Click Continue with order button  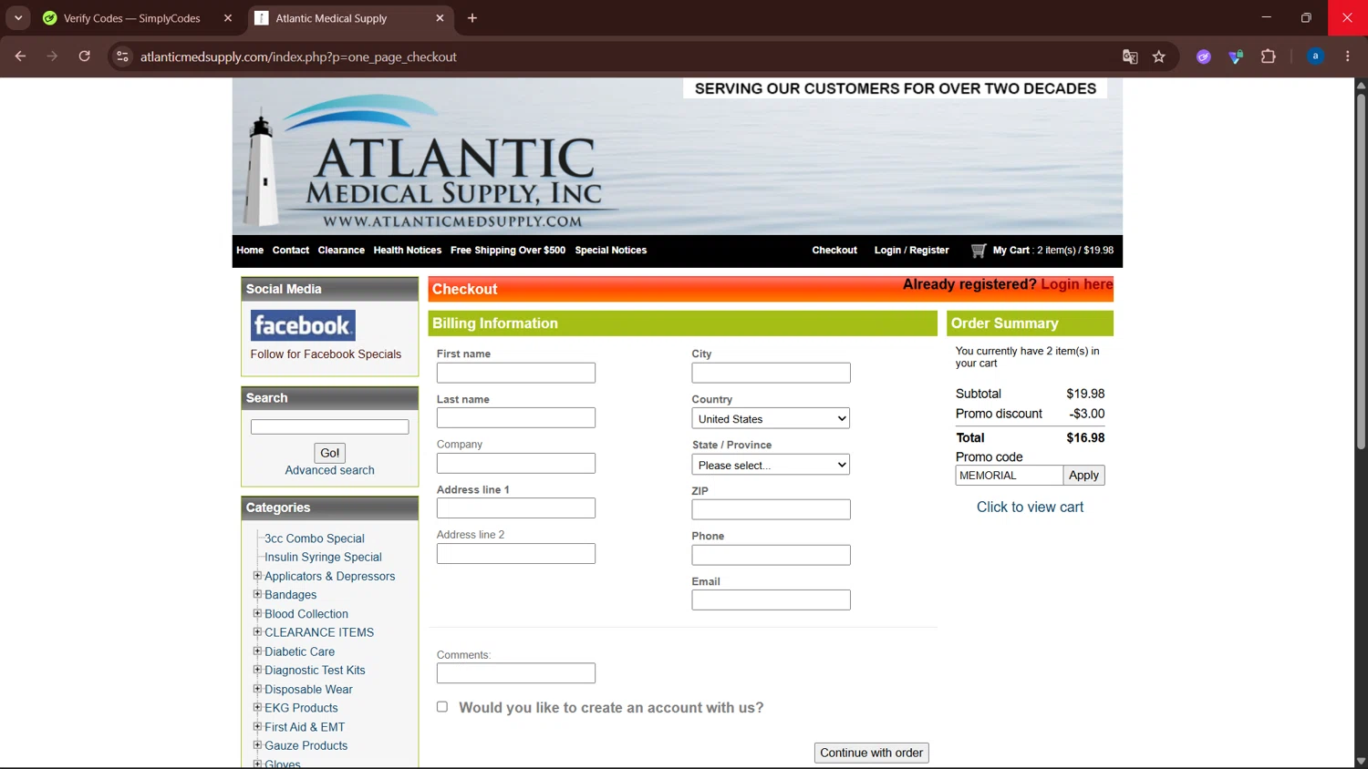(x=872, y=753)
